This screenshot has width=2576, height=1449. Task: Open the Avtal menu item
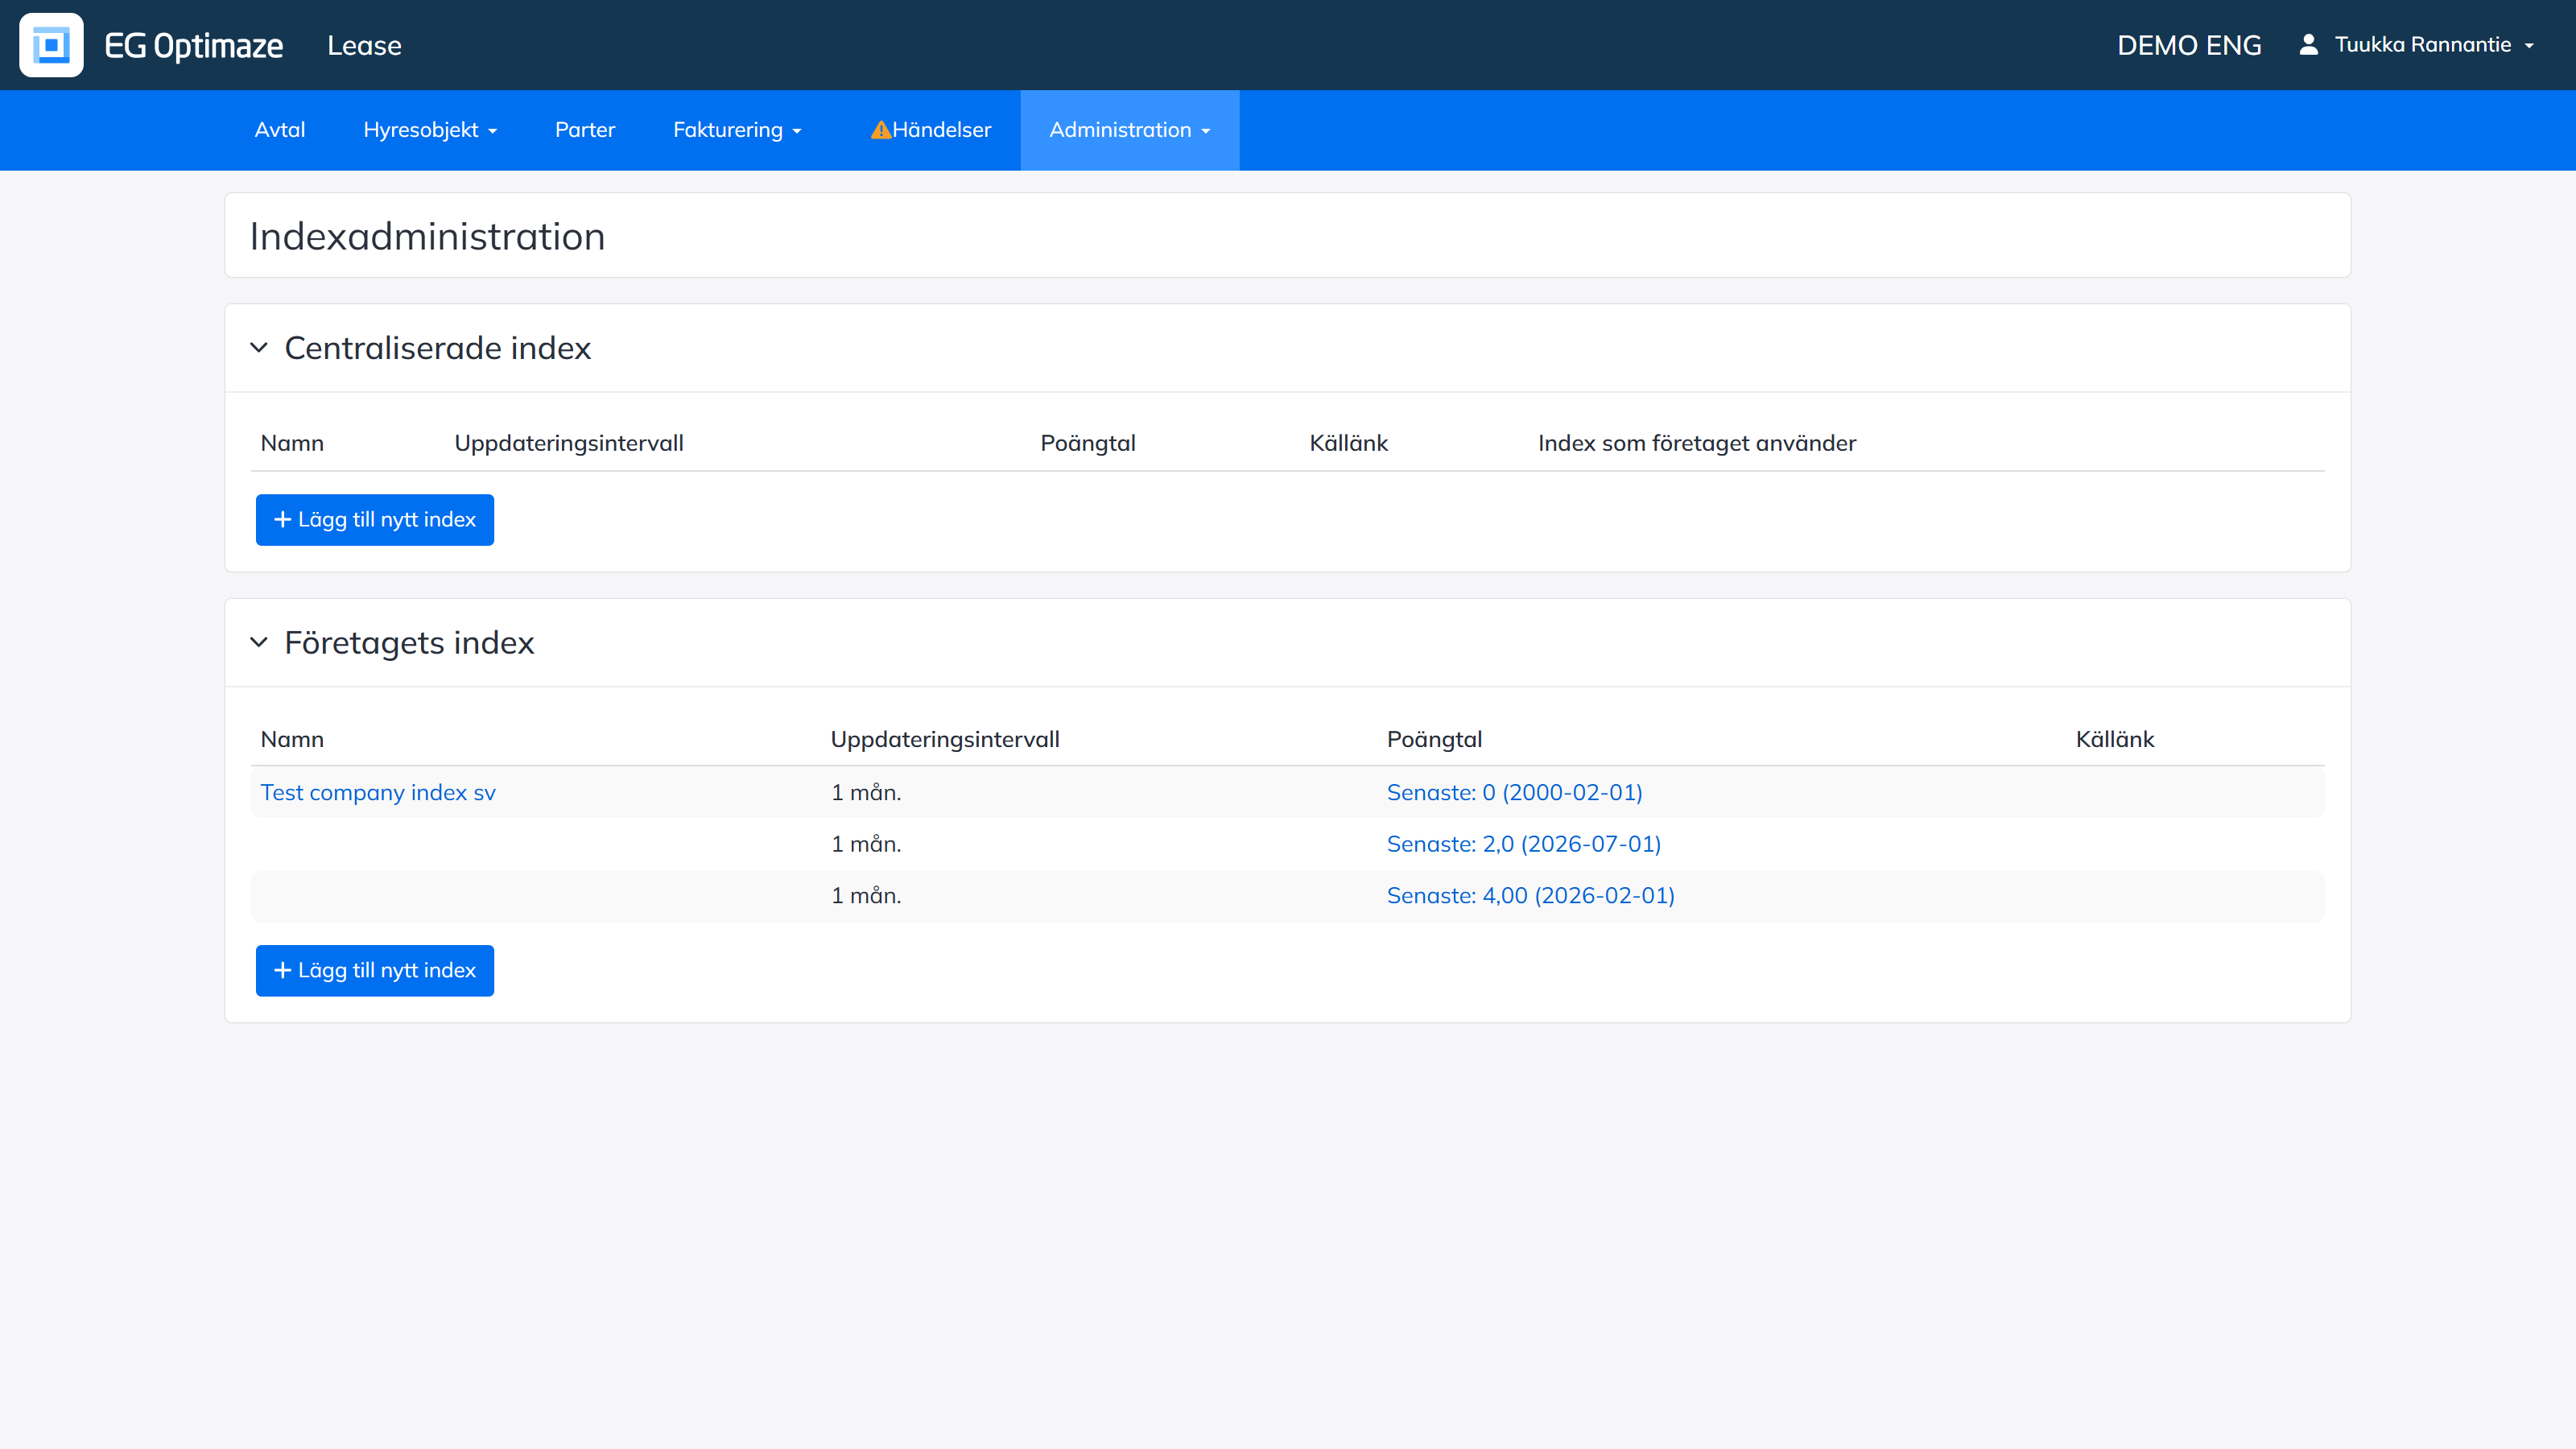tap(280, 130)
